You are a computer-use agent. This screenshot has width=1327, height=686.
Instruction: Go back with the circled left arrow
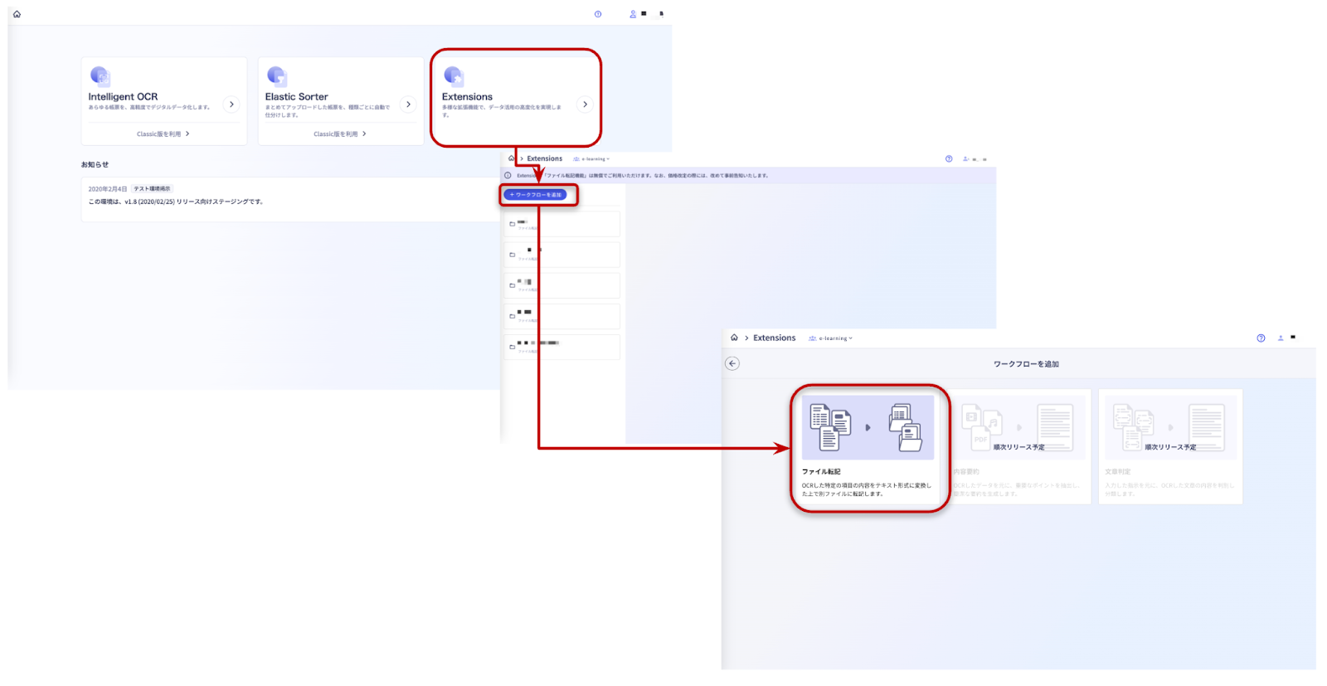click(x=732, y=363)
